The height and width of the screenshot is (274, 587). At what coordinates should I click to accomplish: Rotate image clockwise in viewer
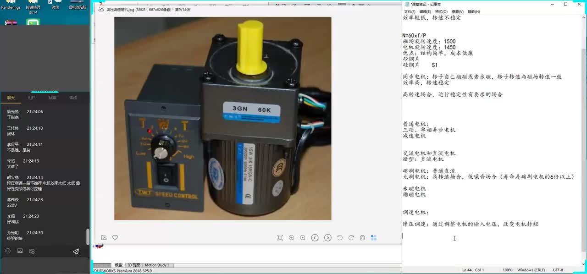click(351, 237)
